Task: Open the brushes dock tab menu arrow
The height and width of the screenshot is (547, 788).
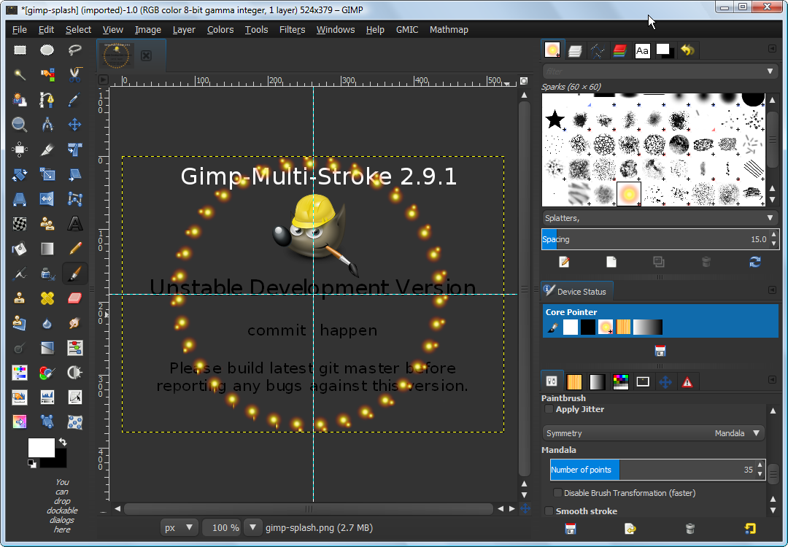Action: click(772, 49)
